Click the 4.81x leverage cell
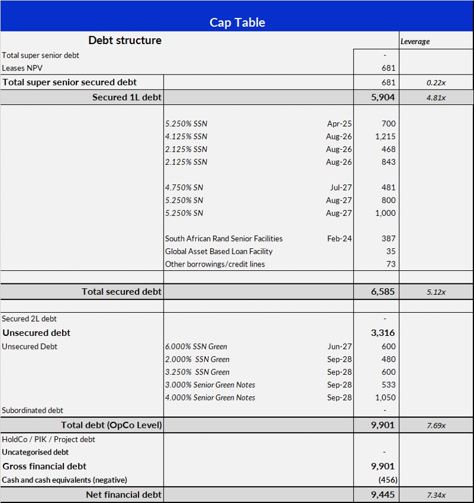Image resolution: width=474 pixels, height=503 pixels. pos(436,98)
